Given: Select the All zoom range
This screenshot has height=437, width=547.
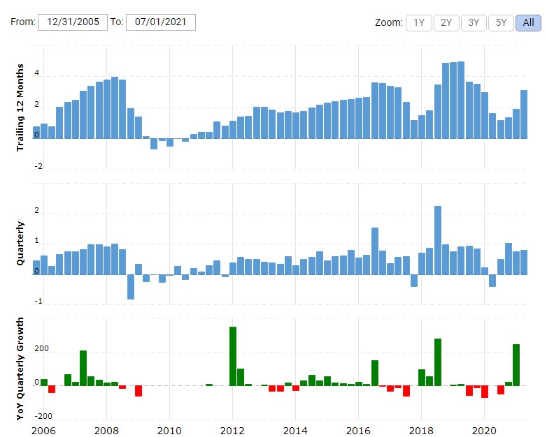Looking at the screenshot, I should pos(528,23).
